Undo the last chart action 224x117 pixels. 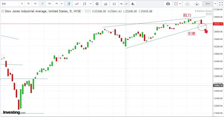(x=121, y=4)
